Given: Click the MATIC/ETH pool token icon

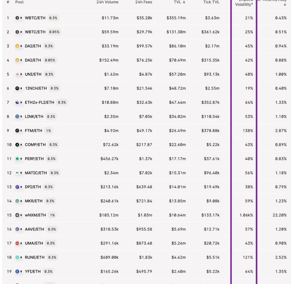Looking at the screenshot, I should (x=18, y=173).
